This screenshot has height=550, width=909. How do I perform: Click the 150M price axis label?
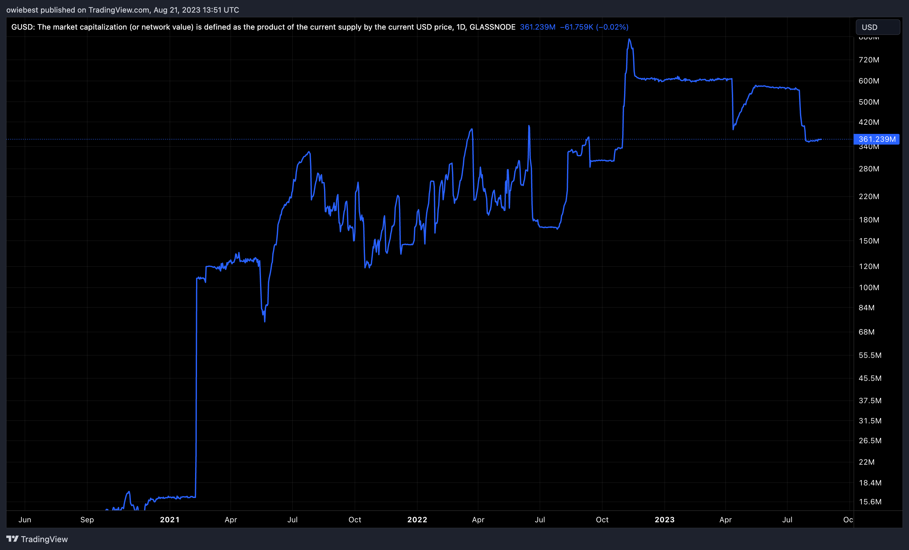pos(869,241)
